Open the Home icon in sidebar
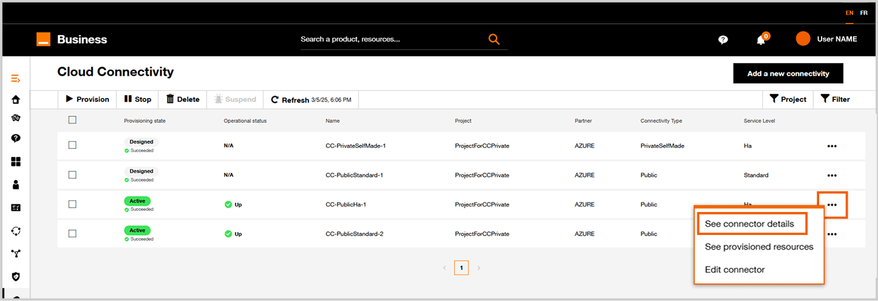878x301 pixels. tap(16, 99)
